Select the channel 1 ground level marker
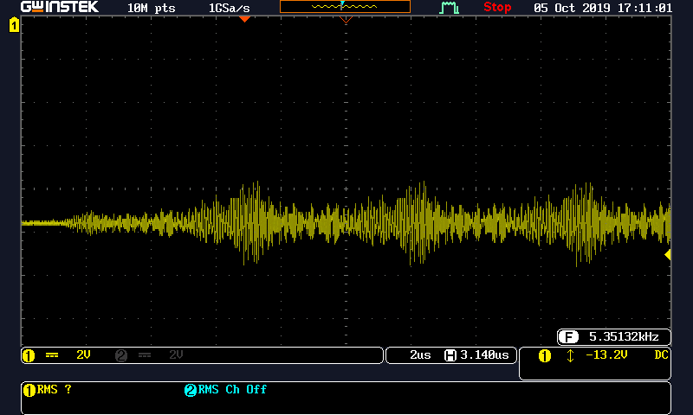693x415 pixels. pyautogui.click(x=14, y=26)
